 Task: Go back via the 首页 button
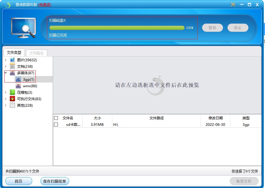tap(19, 181)
